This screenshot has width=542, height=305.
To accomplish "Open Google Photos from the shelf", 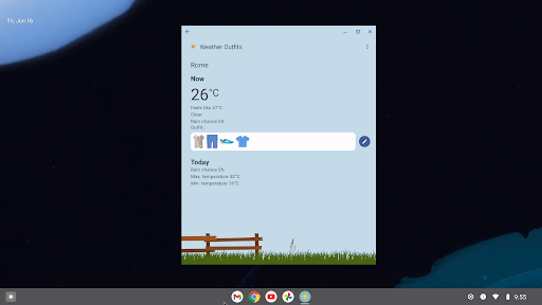I will click(288, 297).
